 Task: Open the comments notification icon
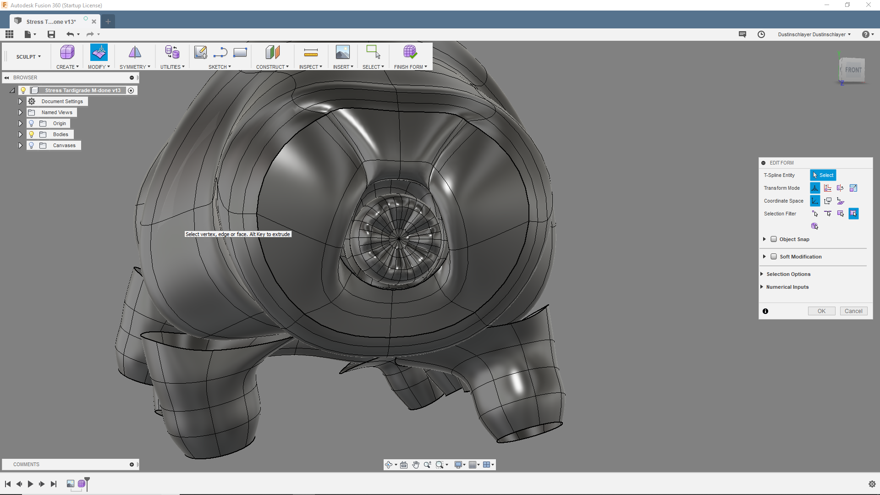click(742, 34)
